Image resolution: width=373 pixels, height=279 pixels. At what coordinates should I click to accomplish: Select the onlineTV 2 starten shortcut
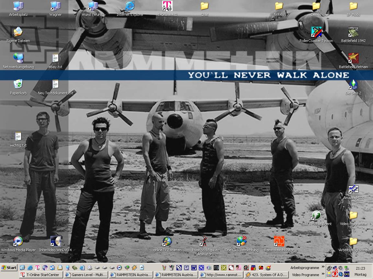pos(167,244)
